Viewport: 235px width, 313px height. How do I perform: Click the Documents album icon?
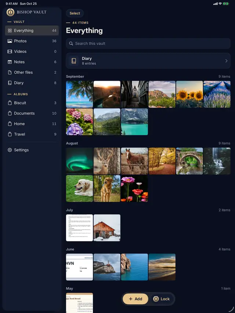pos(10,113)
